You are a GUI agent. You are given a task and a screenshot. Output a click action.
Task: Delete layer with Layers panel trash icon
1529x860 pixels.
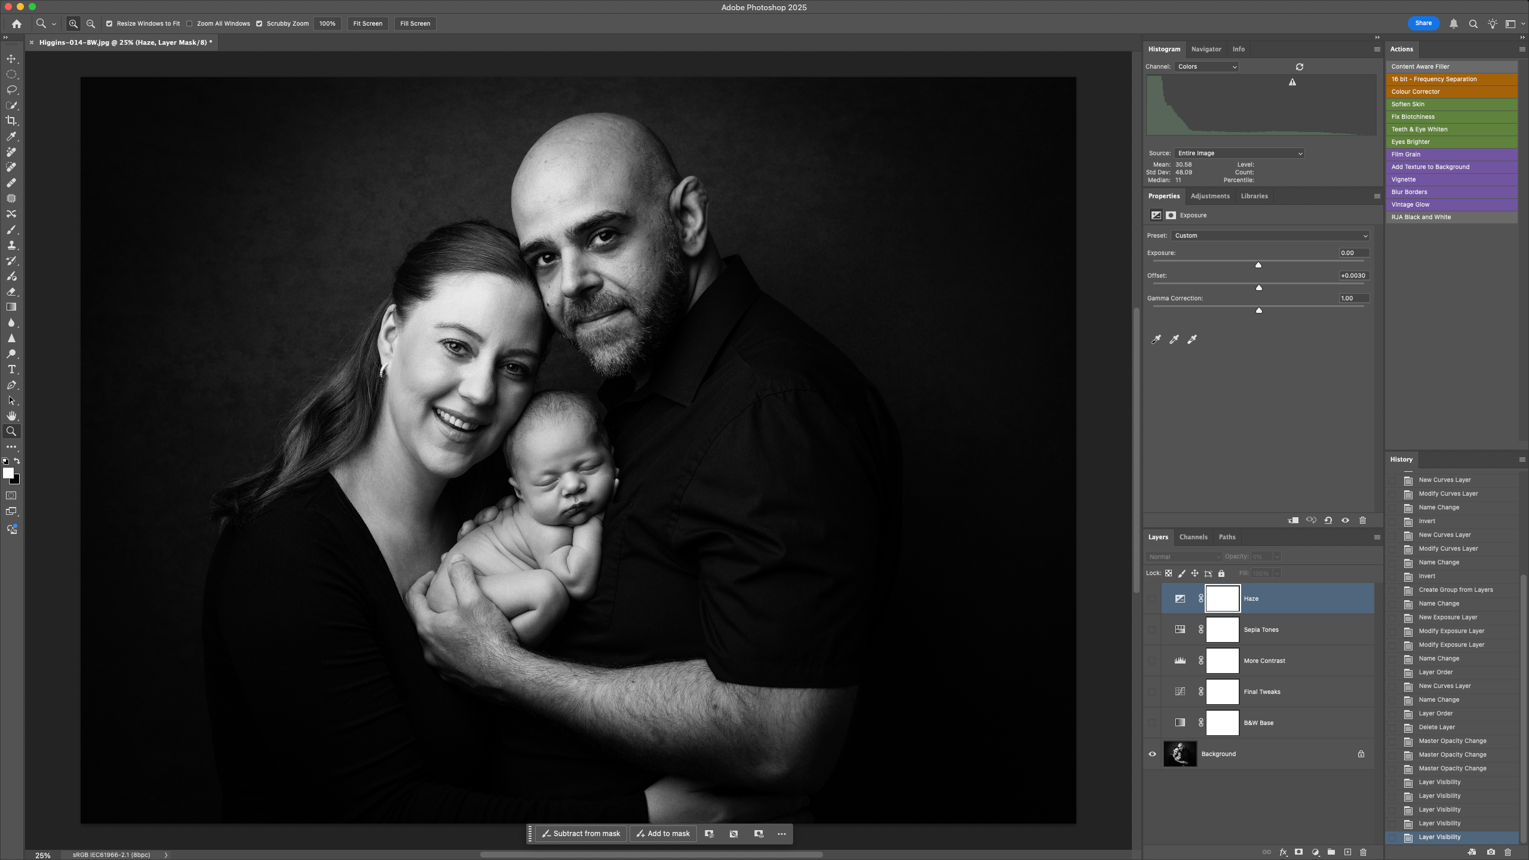tap(1363, 852)
